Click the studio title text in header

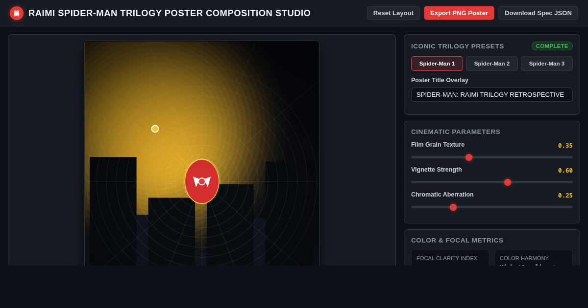[x=170, y=13]
